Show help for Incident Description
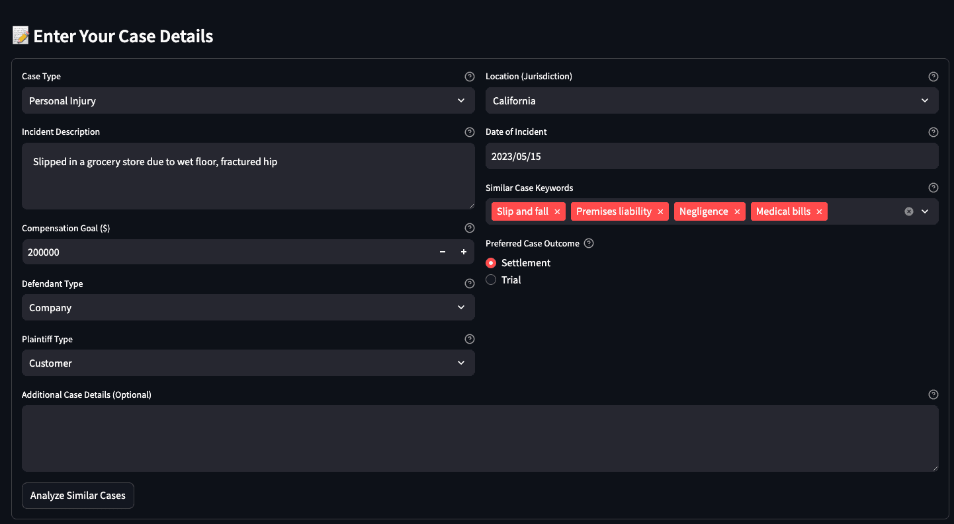This screenshot has width=954, height=524. click(x=470, y=132)
